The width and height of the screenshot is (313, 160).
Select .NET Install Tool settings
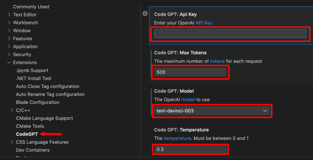[33, 78]
